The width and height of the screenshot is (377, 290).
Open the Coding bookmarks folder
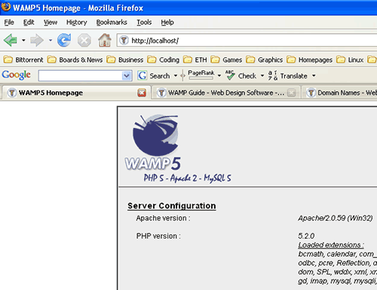(x=163, y=60)
